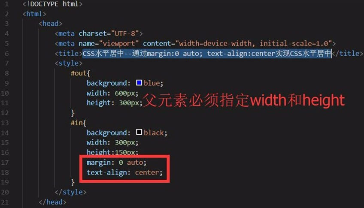Screen dimensions: 364x208
Task: Click the red annotation about width and height
Action: tap(243, 100)
